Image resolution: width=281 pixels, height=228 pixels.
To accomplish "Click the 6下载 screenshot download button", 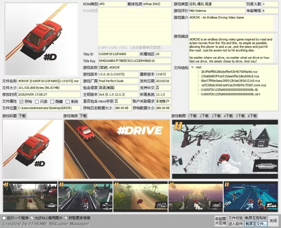I will pos(252,116).
